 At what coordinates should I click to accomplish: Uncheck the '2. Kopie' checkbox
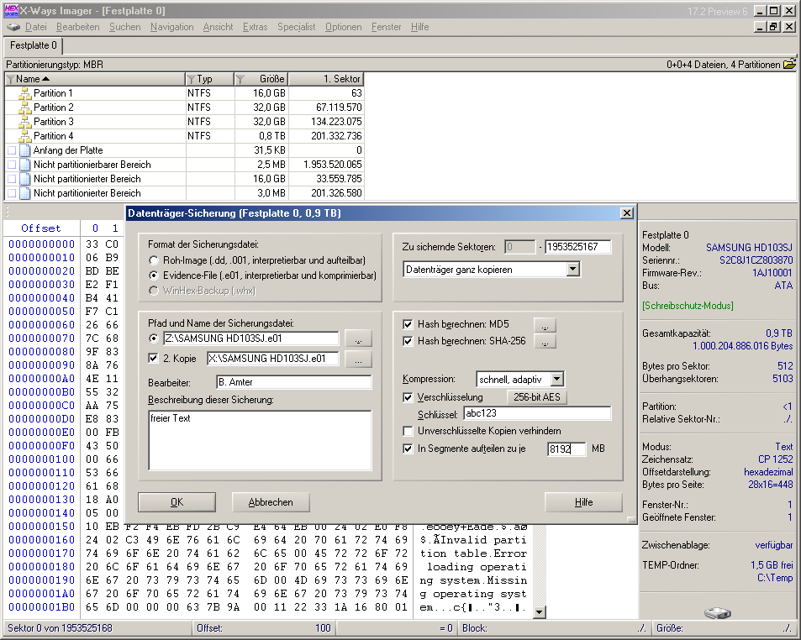(x=154, y=359)
